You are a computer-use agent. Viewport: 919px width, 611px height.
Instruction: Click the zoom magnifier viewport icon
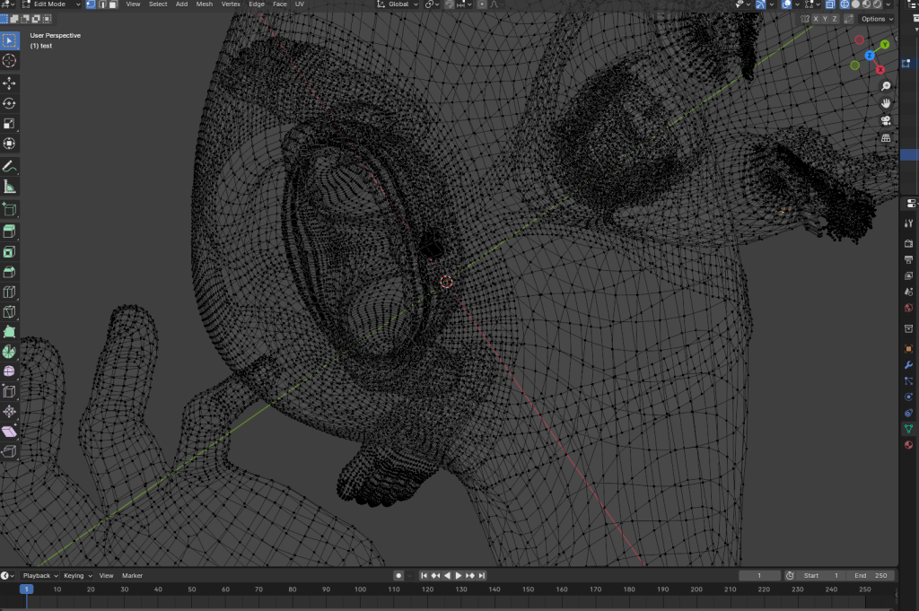(886, 87)
